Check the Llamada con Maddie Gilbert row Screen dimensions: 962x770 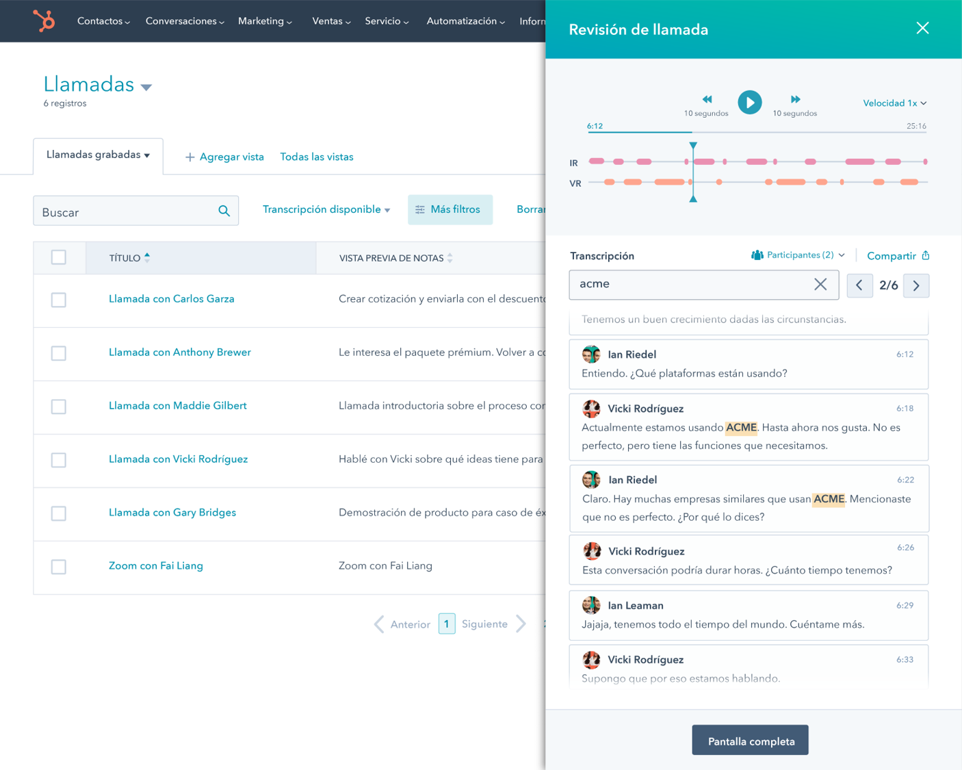click(x=59, y=407)
